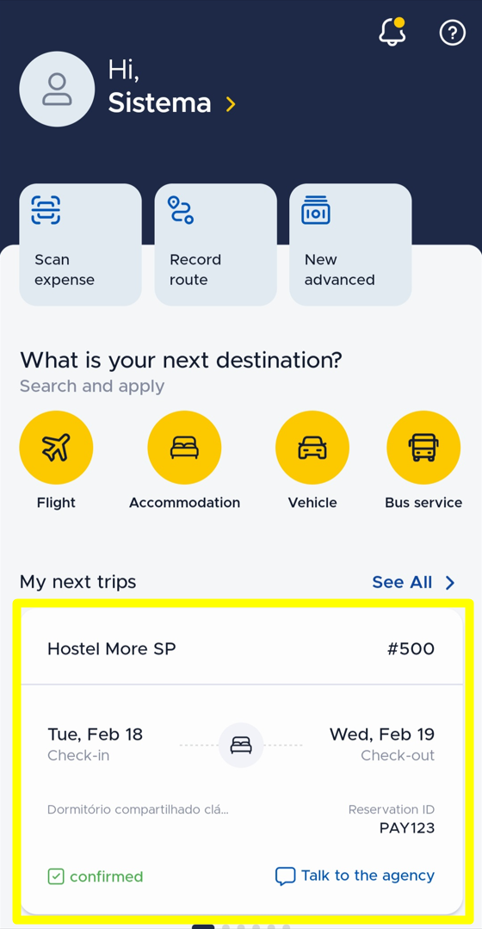Image resolution: width=482 pixels, height=929 pixels.
Task: Select the Accommodation bed icon
Action: 184,448
